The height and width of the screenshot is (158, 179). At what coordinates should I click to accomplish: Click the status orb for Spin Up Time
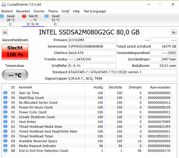coord(5,93)
